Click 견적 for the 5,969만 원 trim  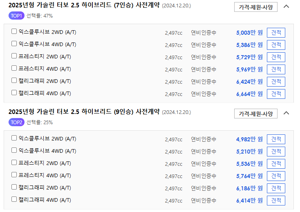[x=276, y=69]
